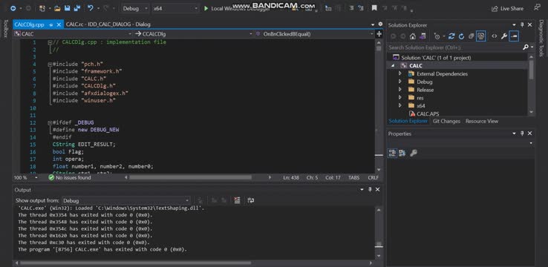Click Solution Explorer Home icon
The height and width of the screenshot is (267, 548).
click(413, 36)
